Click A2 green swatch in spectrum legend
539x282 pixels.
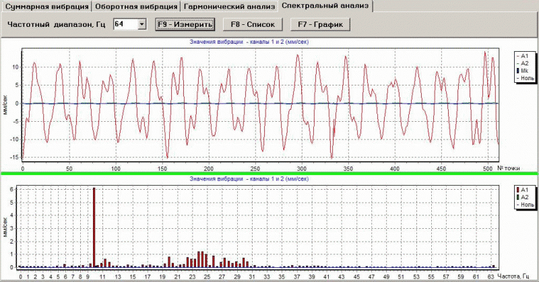pyautogui.click(x=517, y=197)
